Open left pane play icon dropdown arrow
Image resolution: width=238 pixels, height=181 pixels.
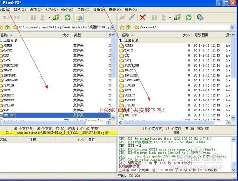pos(49,17)
